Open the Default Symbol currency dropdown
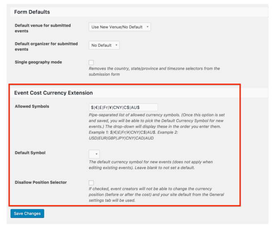The height and width of the screenshot is (228, 275). 94,154
